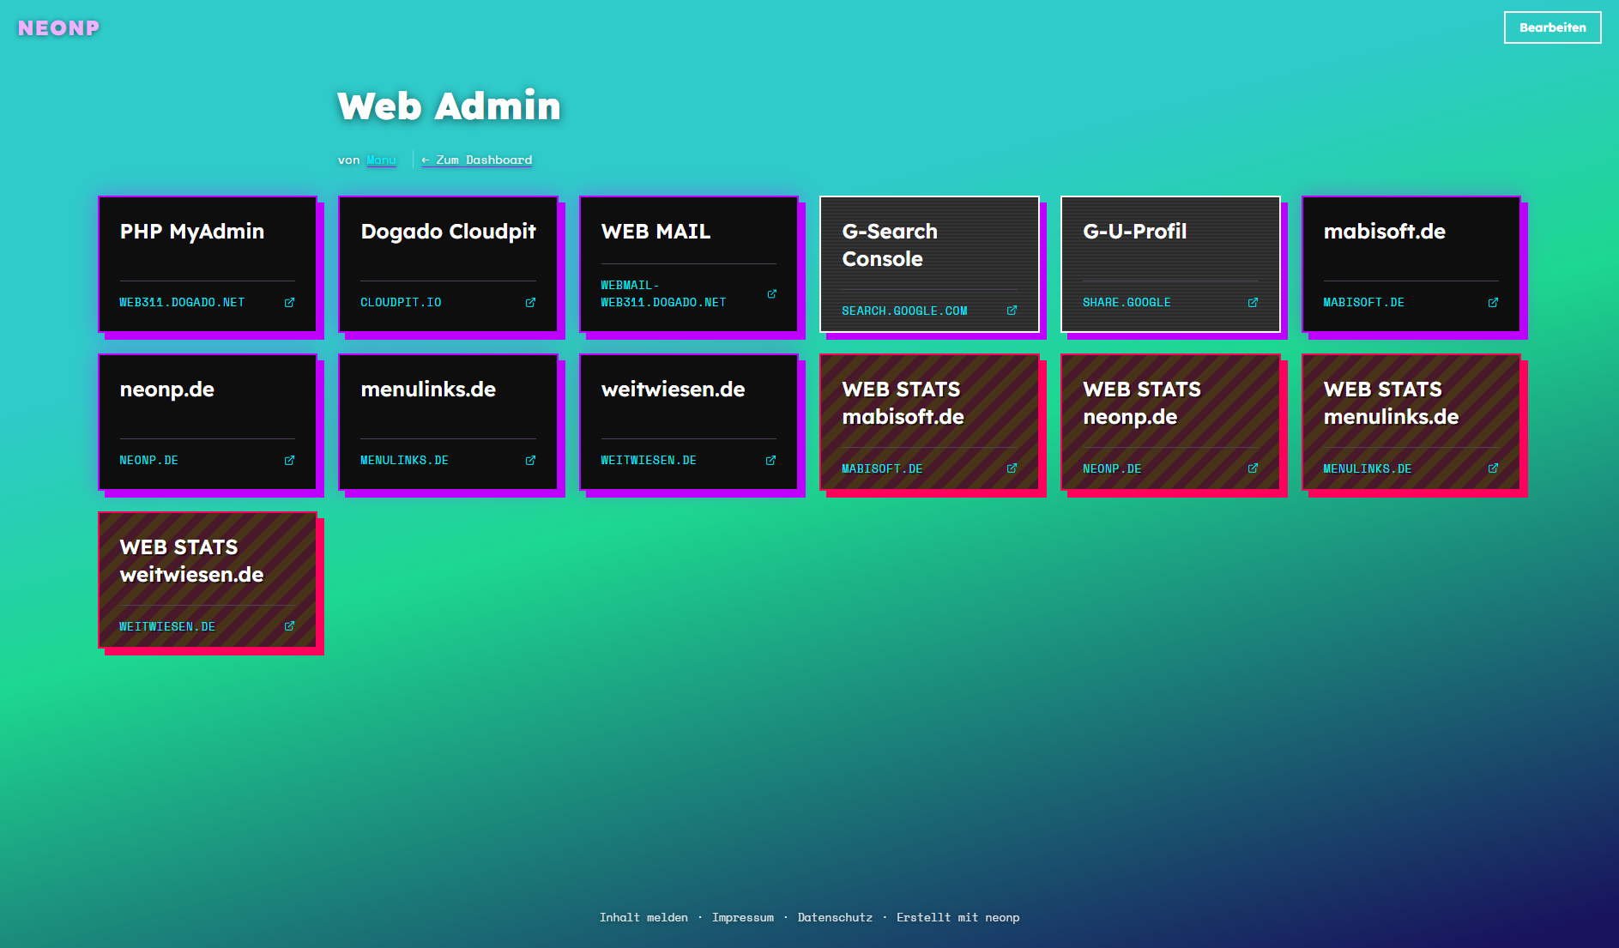Click the external link icon on PHP MyAdmin card
The height and width of the screenshot is (948, 1619).
pos(289,303)
